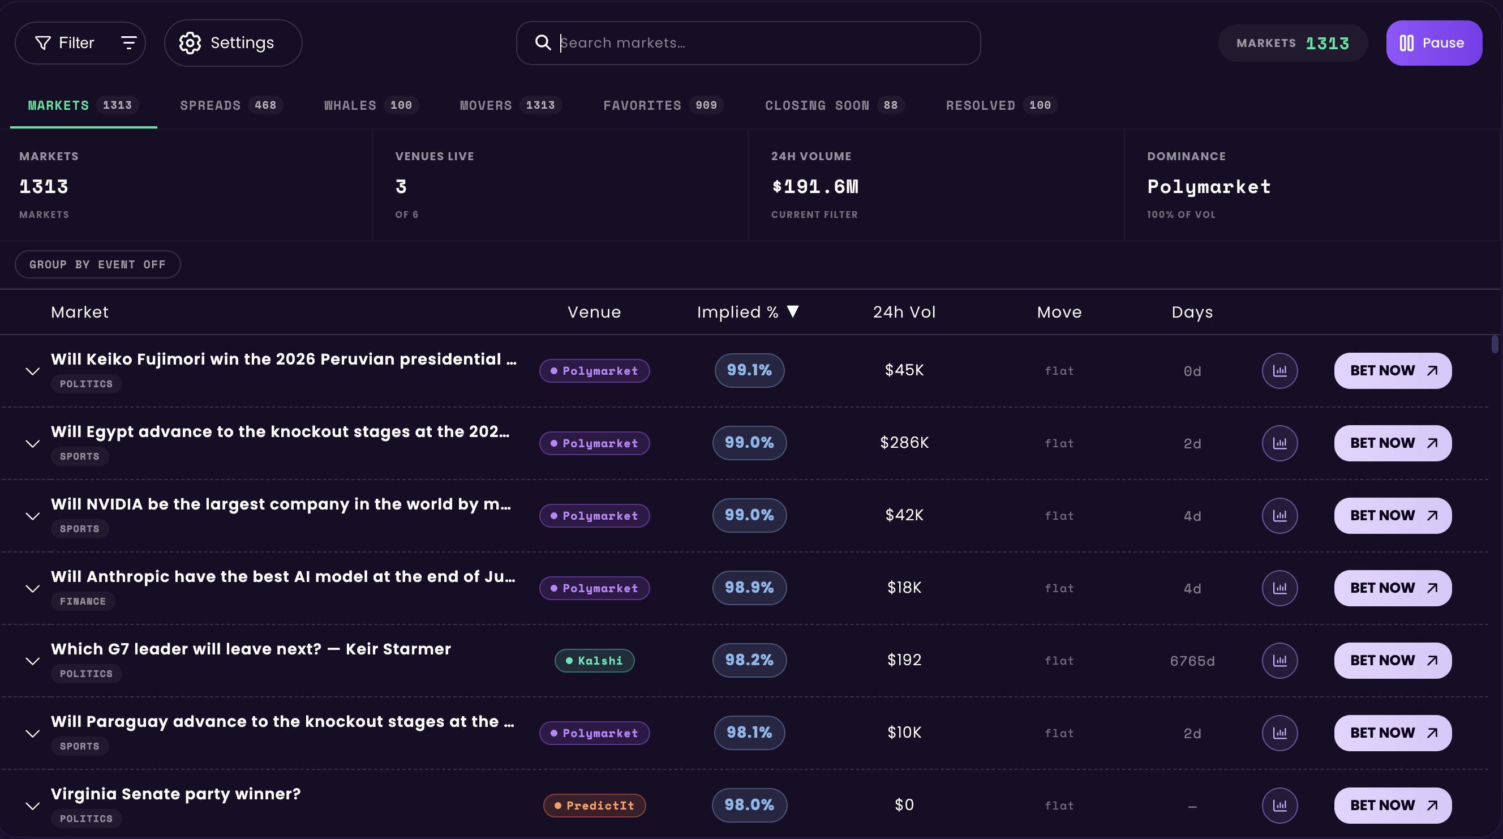Pause the live market feed
The width and height of the screenshot is (1503, 839).
point(1433,43)
